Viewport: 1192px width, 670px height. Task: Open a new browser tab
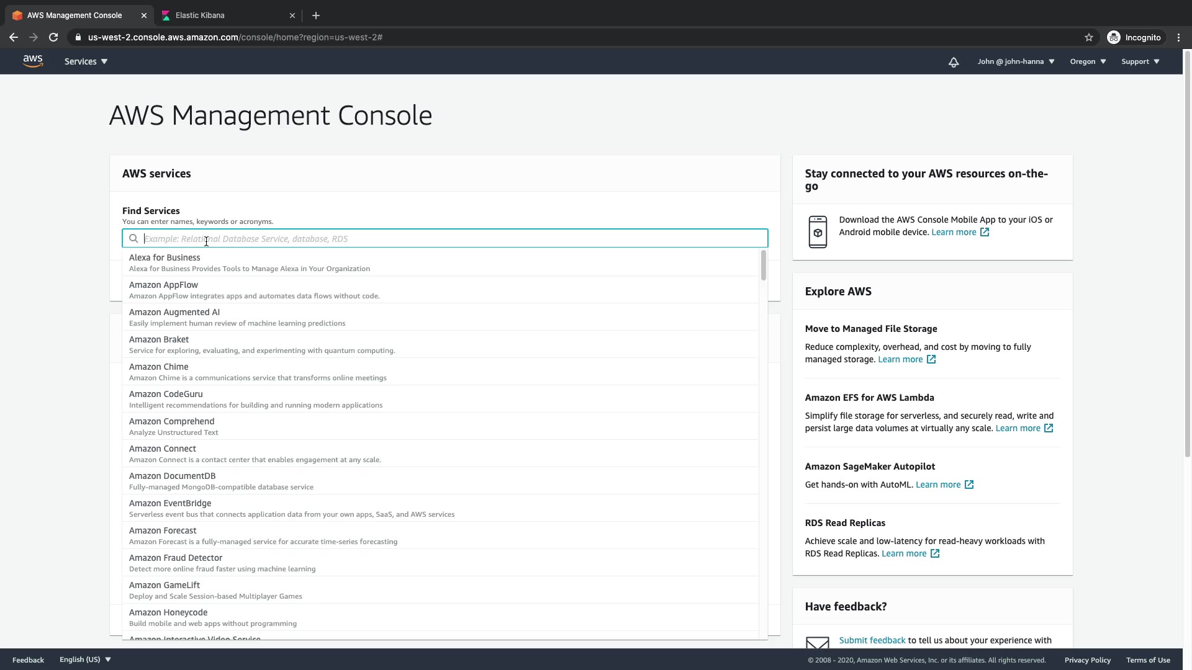pyautogui.click(x=315, y=16)
